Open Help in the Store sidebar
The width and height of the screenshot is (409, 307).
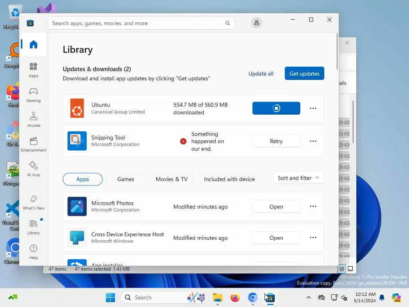pos(34,252)
